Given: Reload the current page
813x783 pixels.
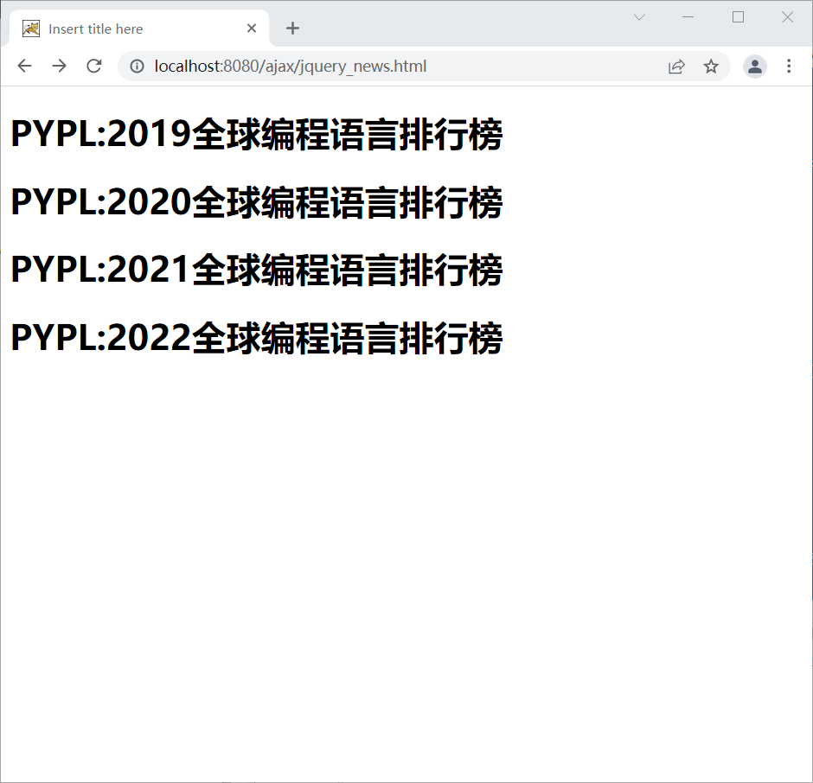Looking at the screenshot, I should tap(94, 67).
